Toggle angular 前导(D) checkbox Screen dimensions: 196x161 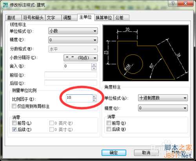[109, 123]
